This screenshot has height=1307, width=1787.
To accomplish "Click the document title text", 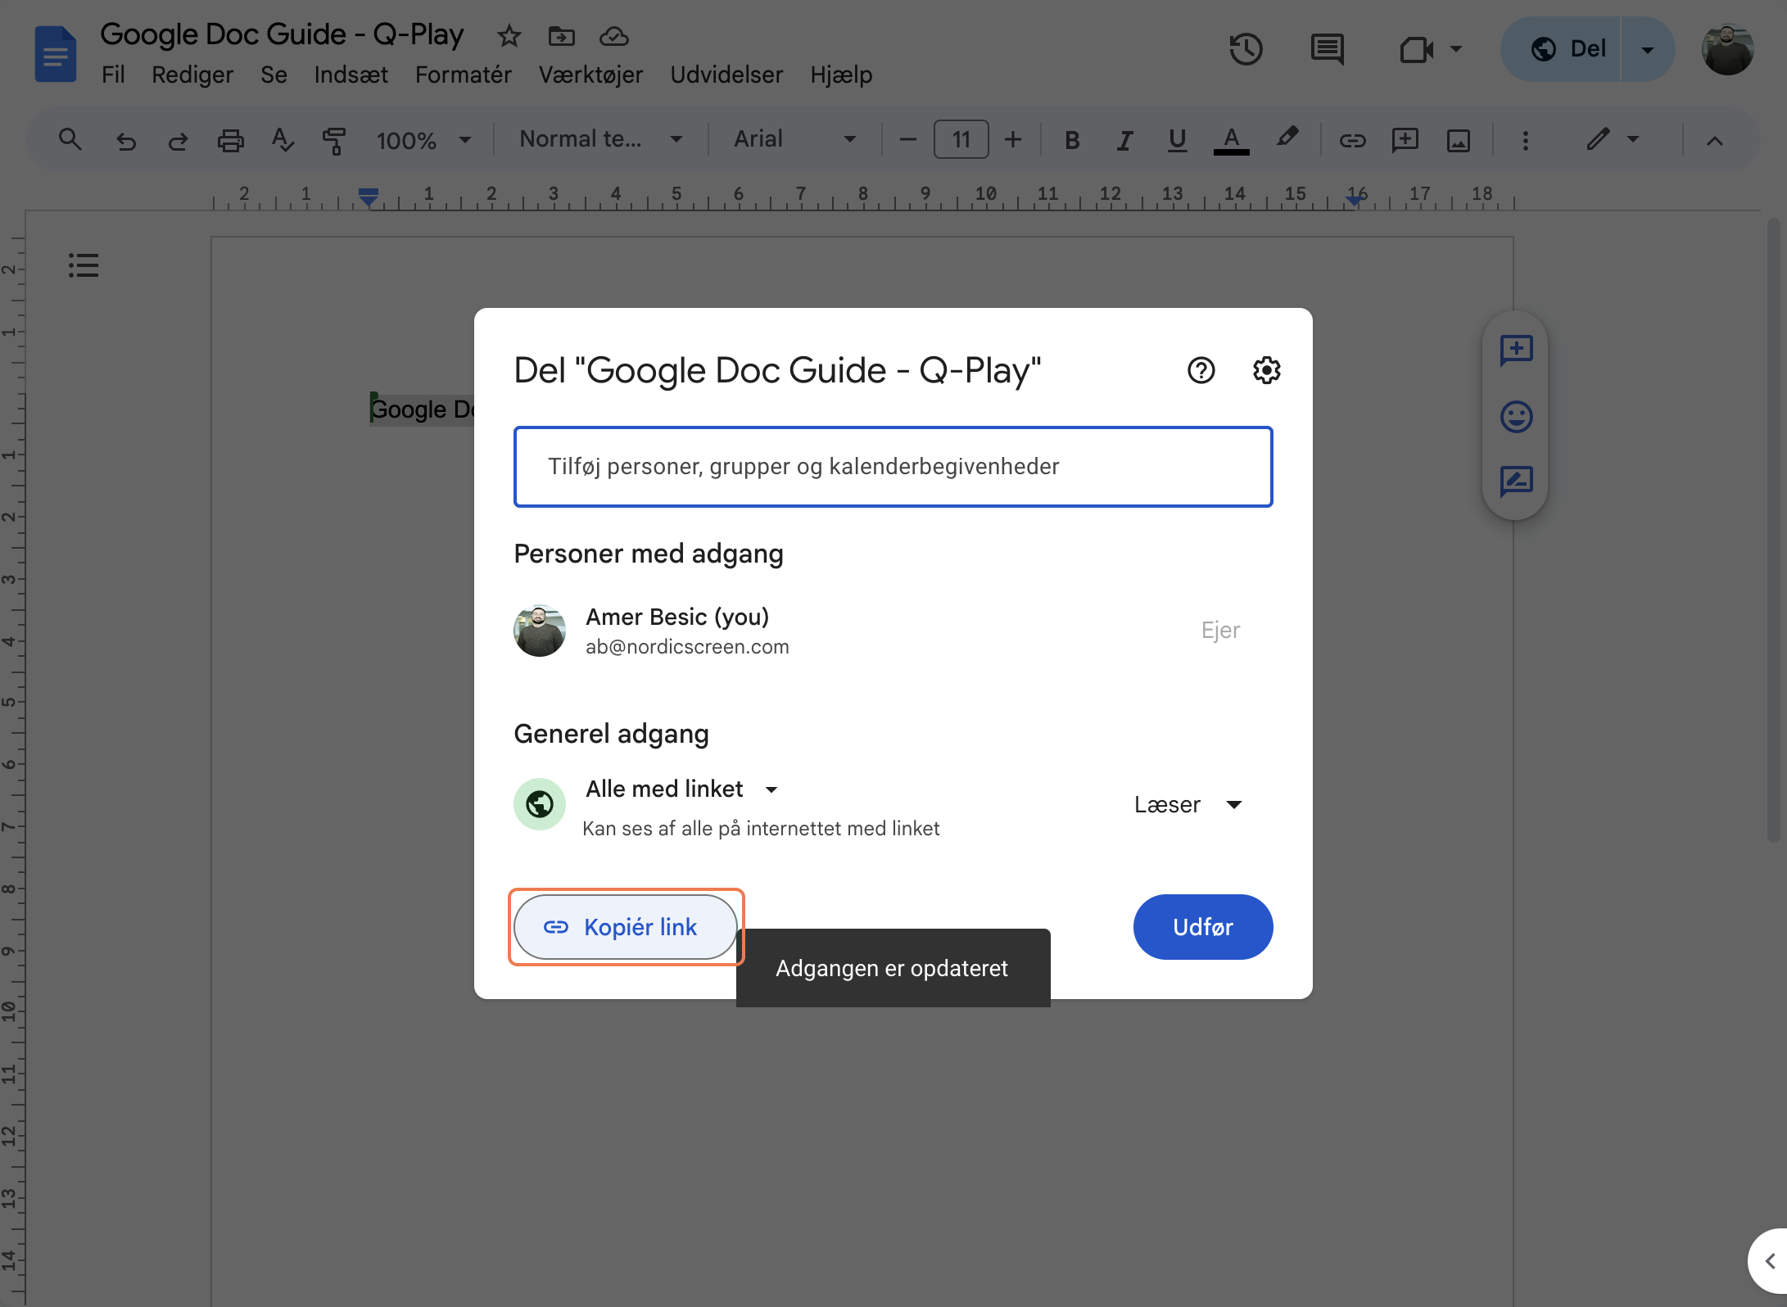I will [x=282, y=34].
